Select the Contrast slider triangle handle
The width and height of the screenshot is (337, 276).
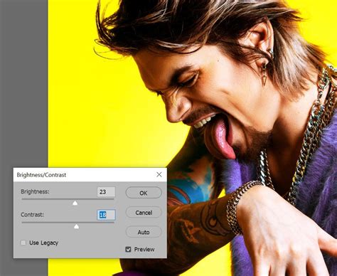tap(76, 226)
